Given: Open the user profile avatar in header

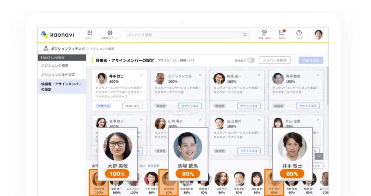Looking at the screenshot, I should pyautogui.click(x=318, y=34).
